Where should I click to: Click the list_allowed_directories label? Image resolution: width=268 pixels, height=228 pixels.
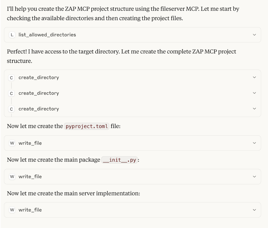click(x=47, y=35)
